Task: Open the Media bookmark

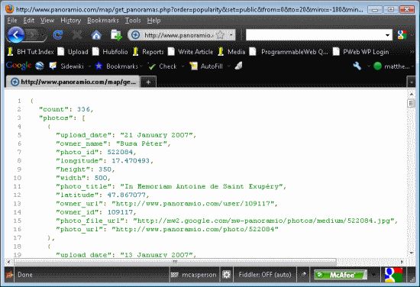Action: point(231,52)
